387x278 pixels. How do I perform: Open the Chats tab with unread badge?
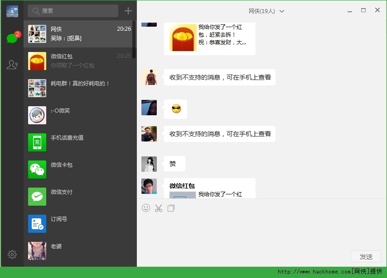coord(12,38)
